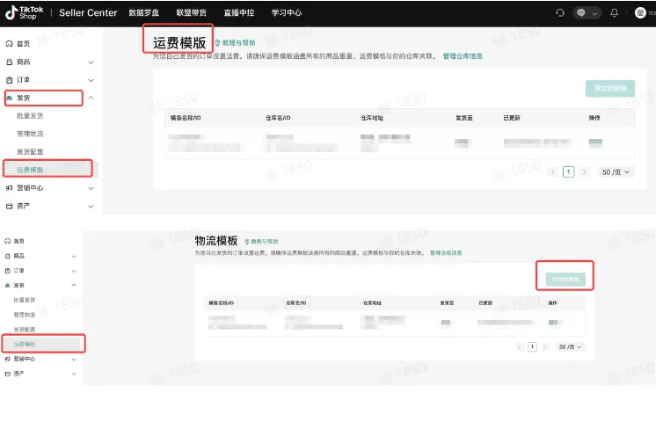Screen dimensions: 663x430
Task: Select 批量发货 in lower sidebar
Action: [24, 300]
